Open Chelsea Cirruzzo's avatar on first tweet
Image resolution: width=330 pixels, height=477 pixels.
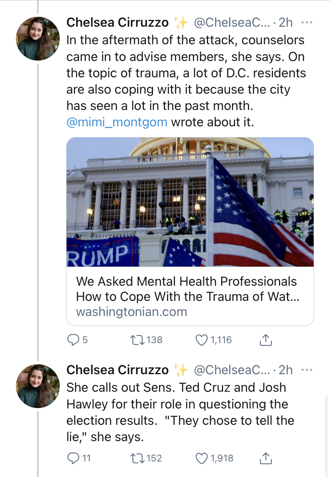click(x=38, y=39)
